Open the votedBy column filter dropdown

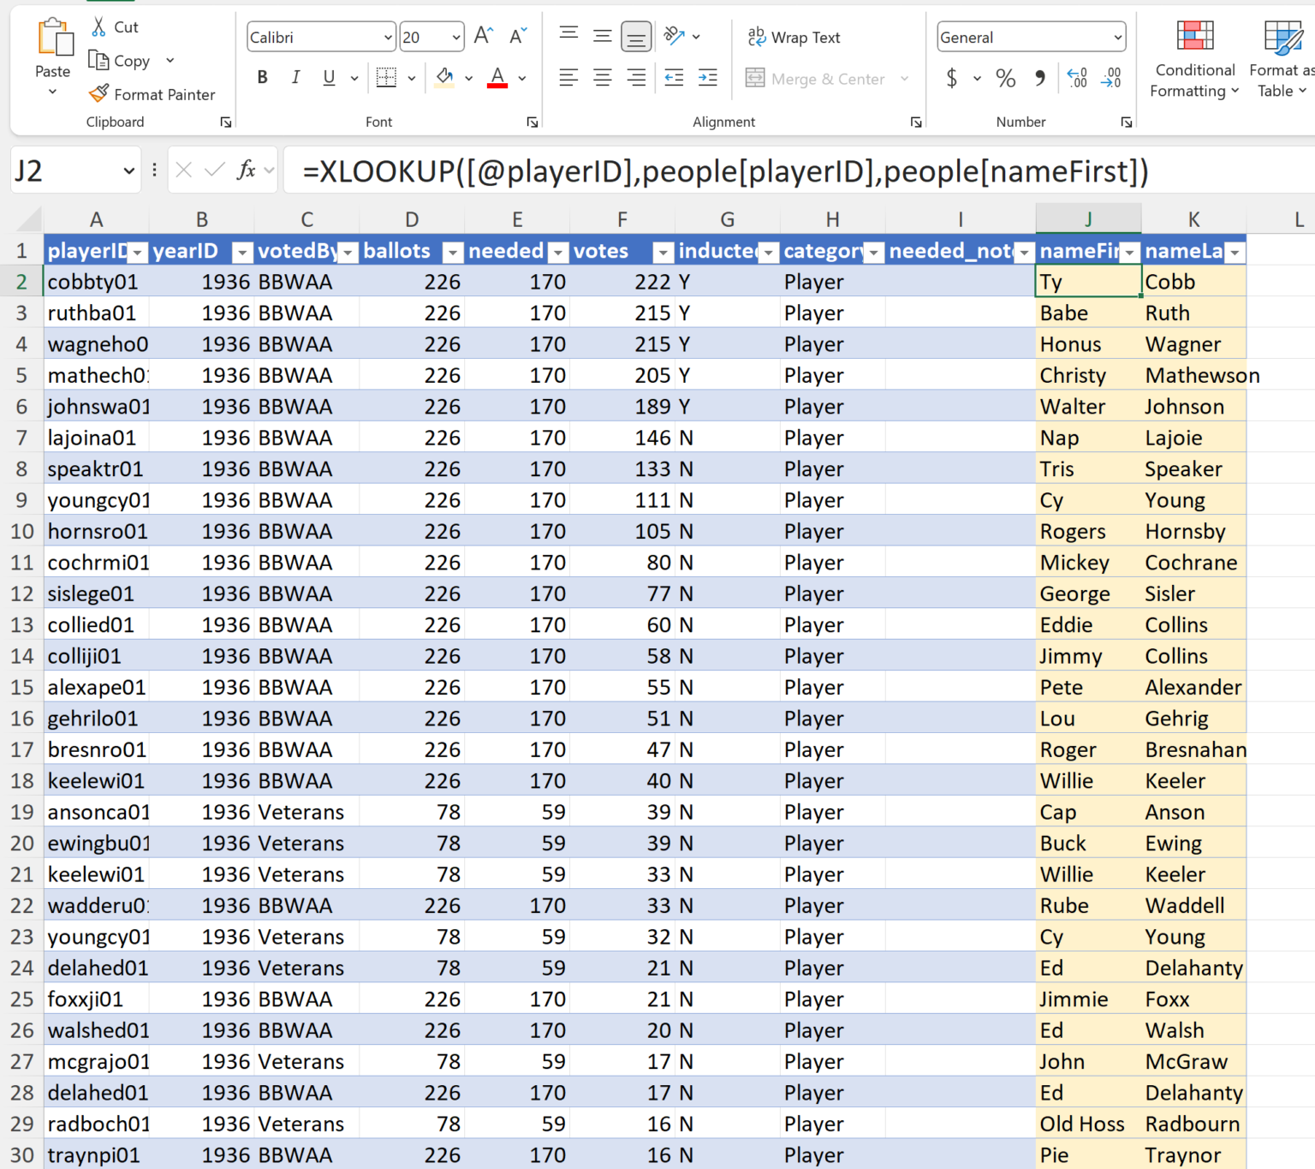[348, 252]
